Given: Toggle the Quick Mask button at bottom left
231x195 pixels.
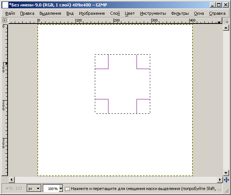Looking at the screenshot, I should 5,180.
